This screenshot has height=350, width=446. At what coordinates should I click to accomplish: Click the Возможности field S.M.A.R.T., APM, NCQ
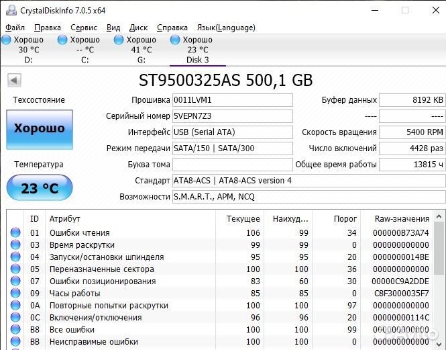point(309,197)
